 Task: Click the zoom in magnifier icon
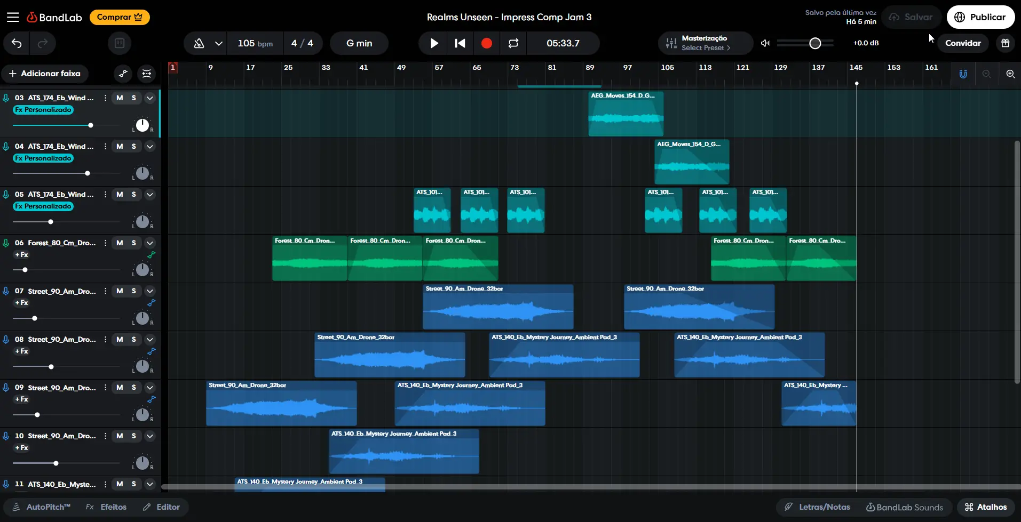[1010, 74]
